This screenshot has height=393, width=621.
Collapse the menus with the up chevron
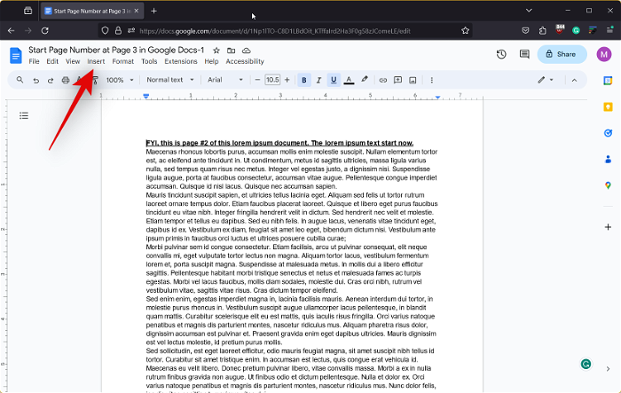click(574, 81)
